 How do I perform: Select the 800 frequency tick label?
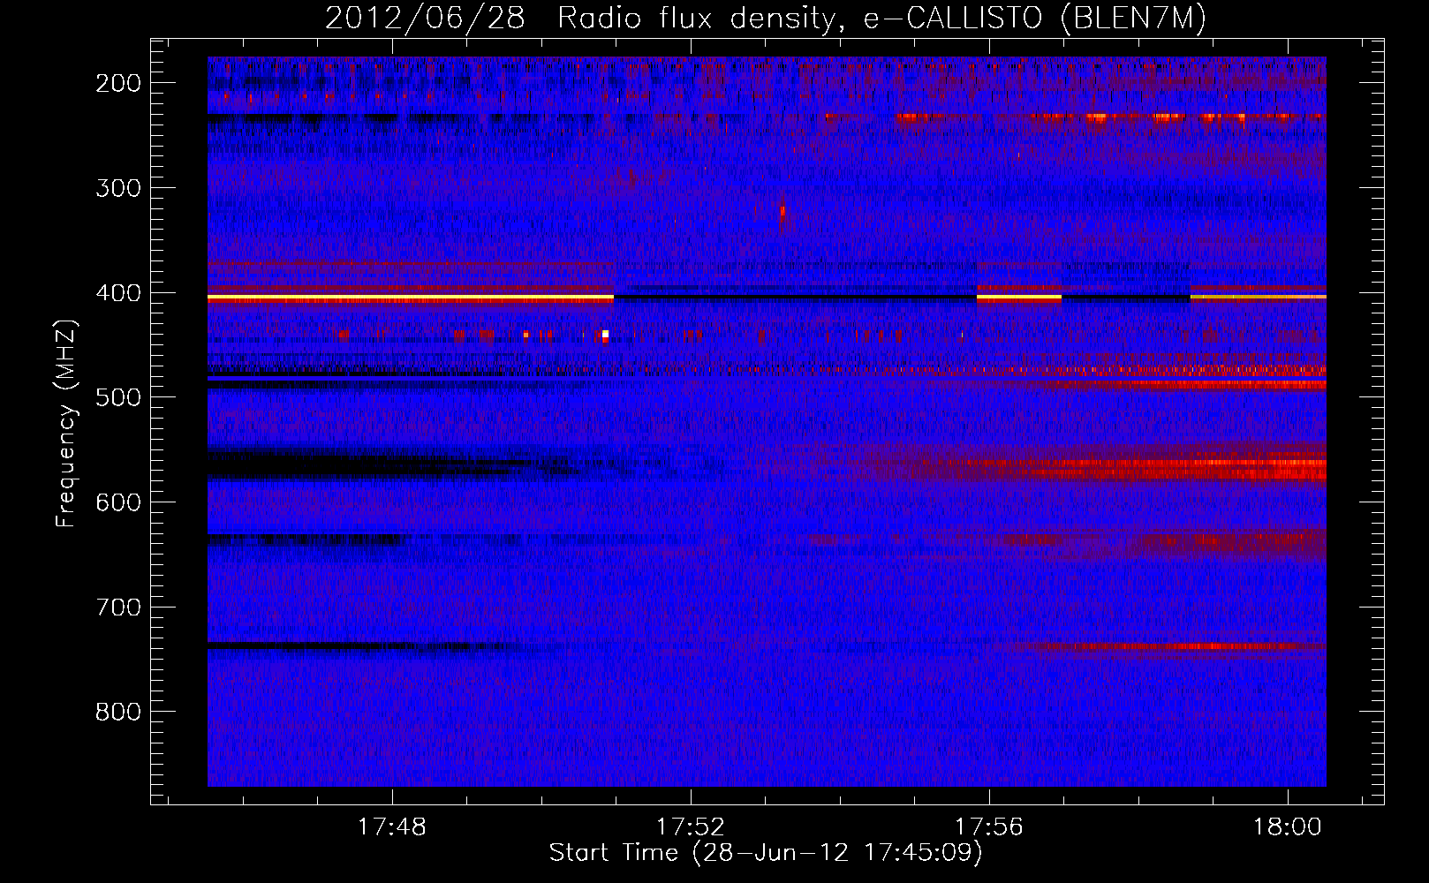click(118, 712)
